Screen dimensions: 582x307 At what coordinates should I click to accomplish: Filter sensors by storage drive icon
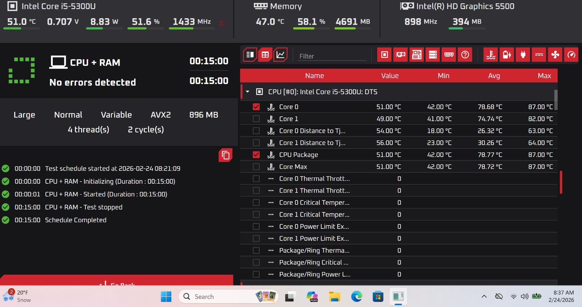coord(433,55)
